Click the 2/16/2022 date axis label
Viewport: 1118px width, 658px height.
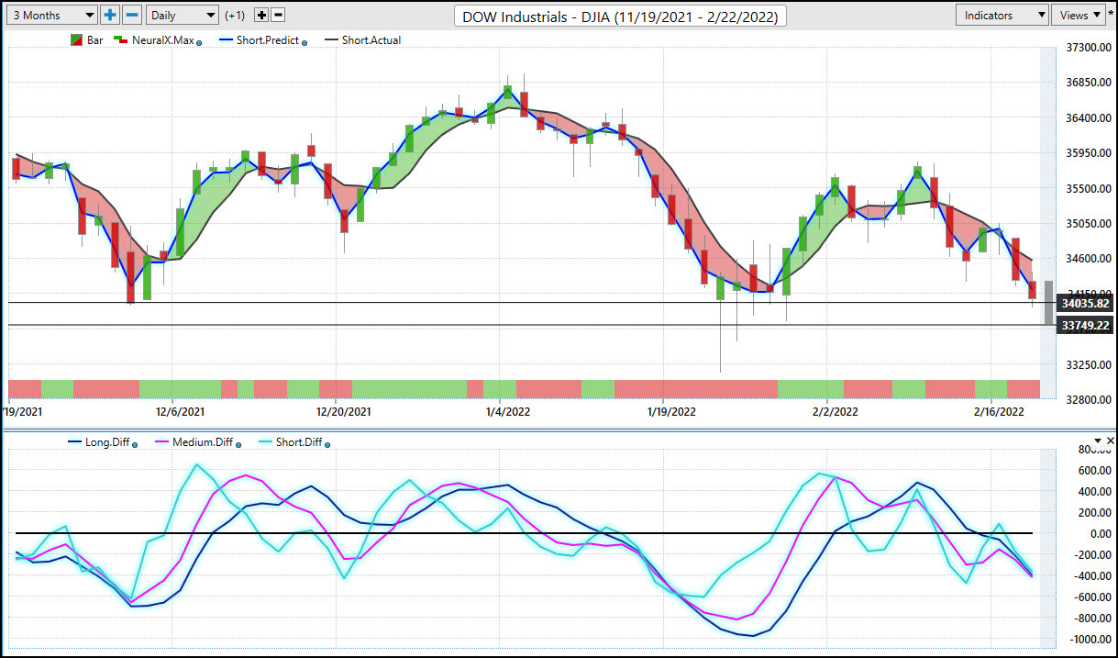998,412
